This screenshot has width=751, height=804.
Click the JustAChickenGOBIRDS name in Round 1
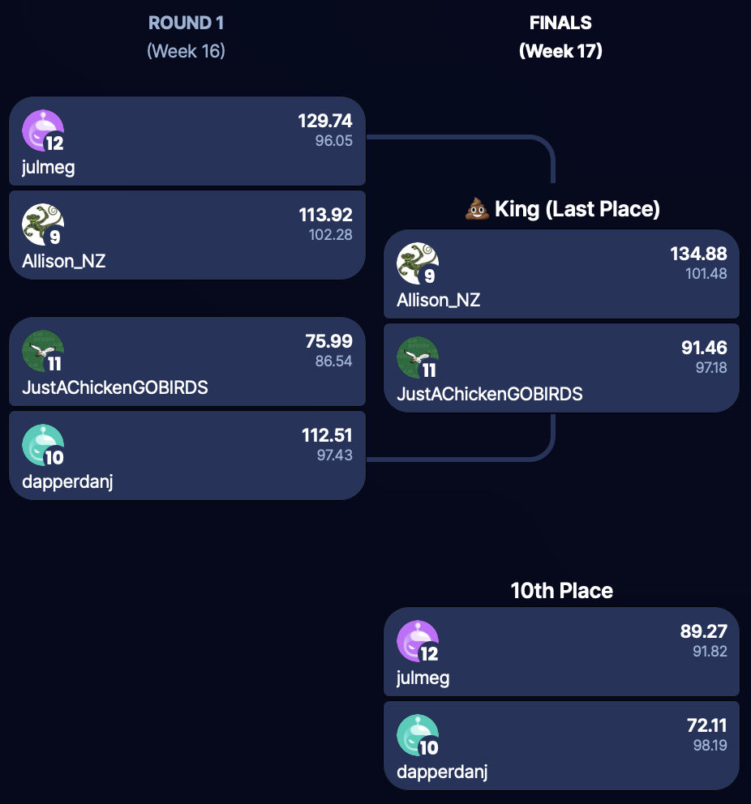114,387
